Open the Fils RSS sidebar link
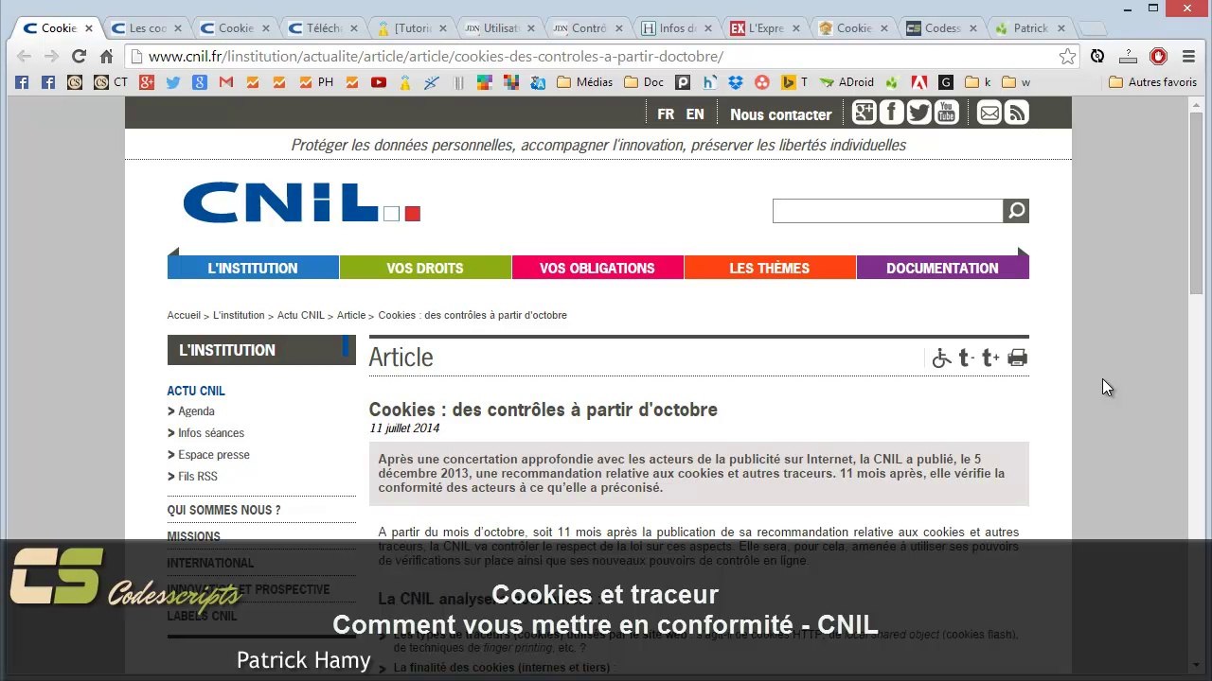1212x681 pixels. (198, 477)
